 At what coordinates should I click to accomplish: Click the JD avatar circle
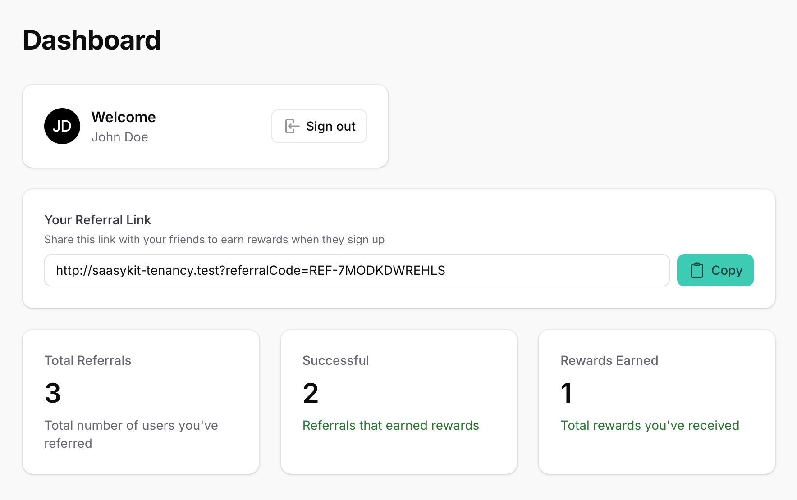click(x=62, y=126)
